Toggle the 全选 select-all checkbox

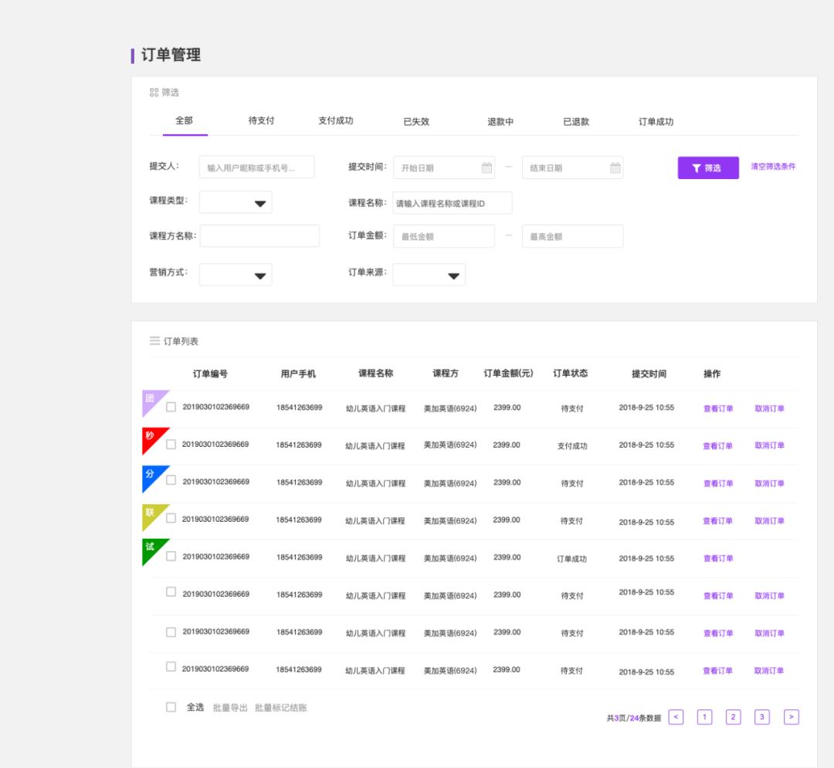pyautogui.click(x=171, y=707)
